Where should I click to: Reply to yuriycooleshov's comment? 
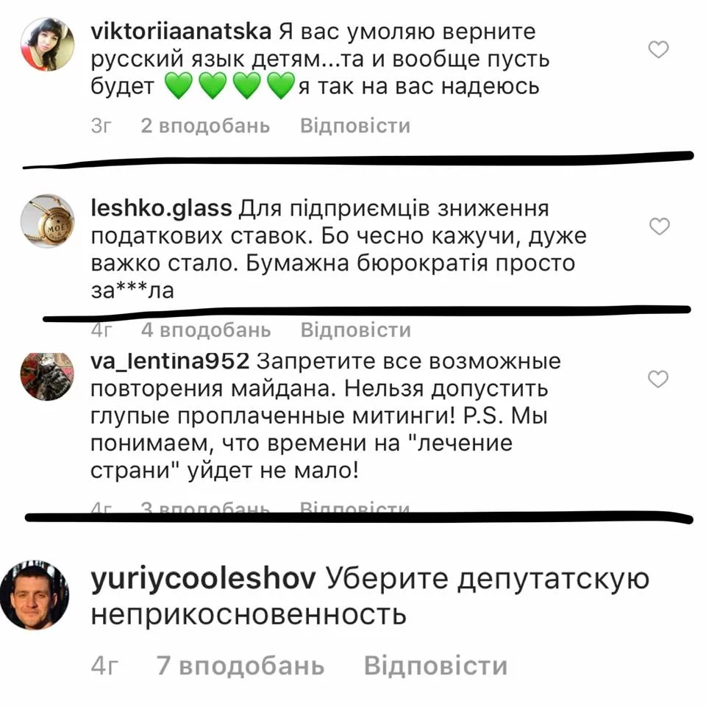coord(435,666)
